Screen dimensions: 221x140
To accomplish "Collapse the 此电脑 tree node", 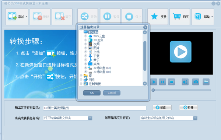I will click(81, 32).
